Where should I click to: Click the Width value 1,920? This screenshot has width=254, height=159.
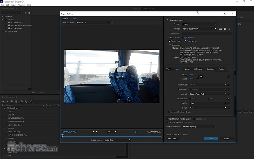click(191, 75)
